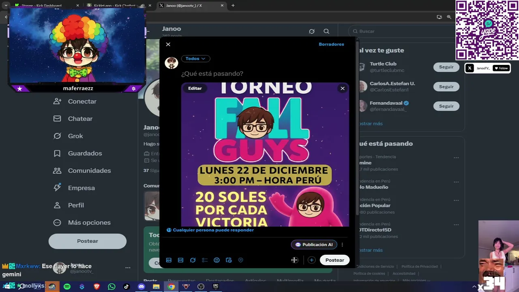
Task: Add a poll via the poll icon
Action: point(205,260)
